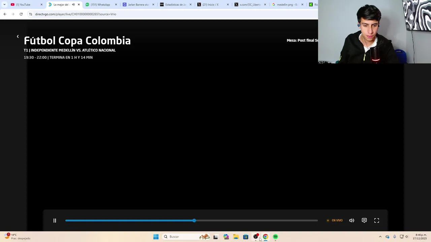Switch to OBS Studio on the taskbar
This screenshot has height=242, width=431.
point(256,237)
